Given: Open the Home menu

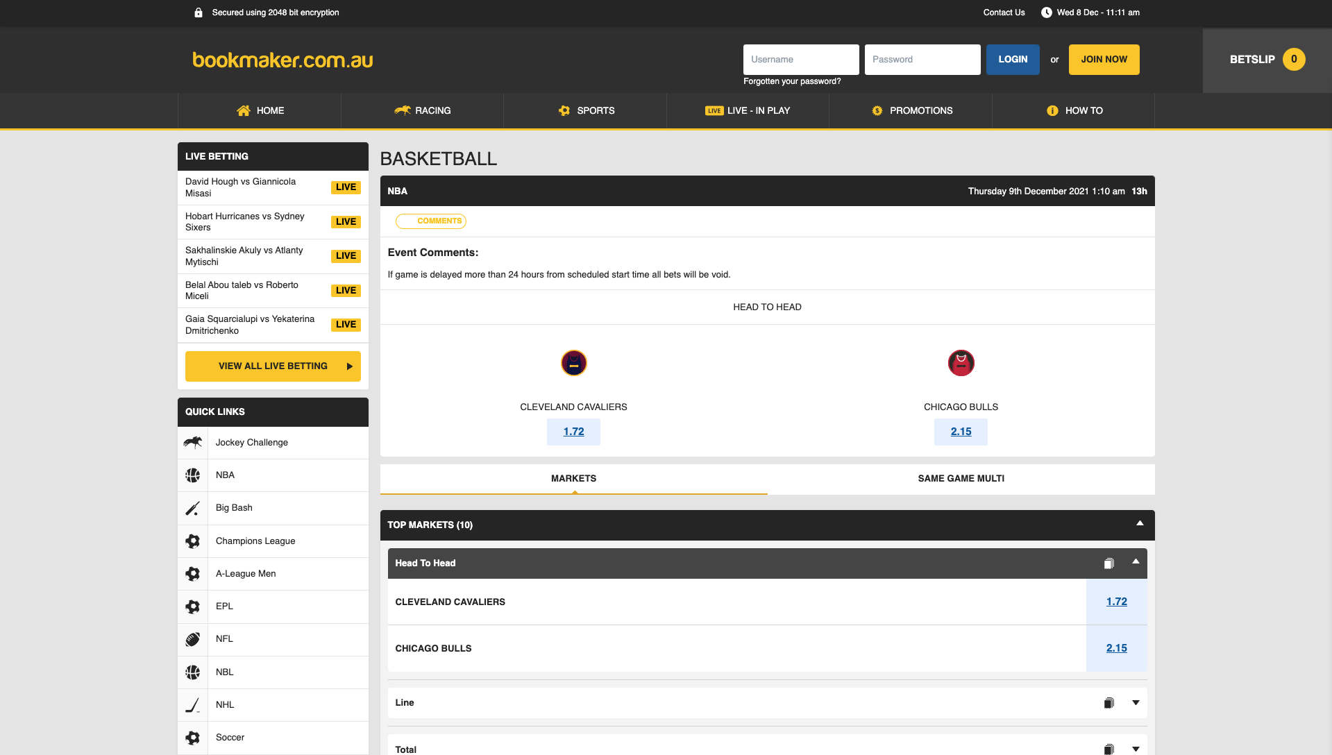Looking at the screenshot, I should [x=260, y=110].
